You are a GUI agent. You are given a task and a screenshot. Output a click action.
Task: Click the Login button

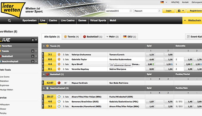[169, 11]
